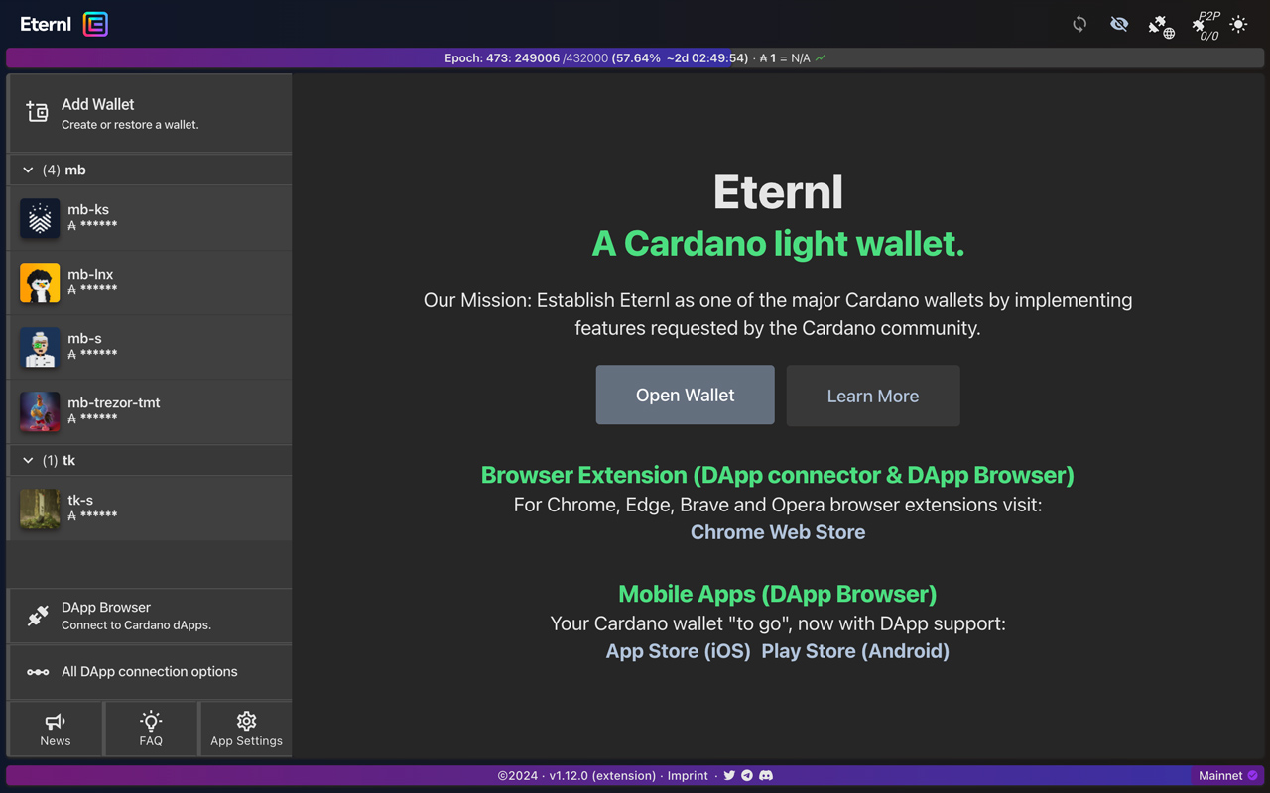Open App Settings tab
This screenshot has width=1270, height=793.
pos(246,729)
